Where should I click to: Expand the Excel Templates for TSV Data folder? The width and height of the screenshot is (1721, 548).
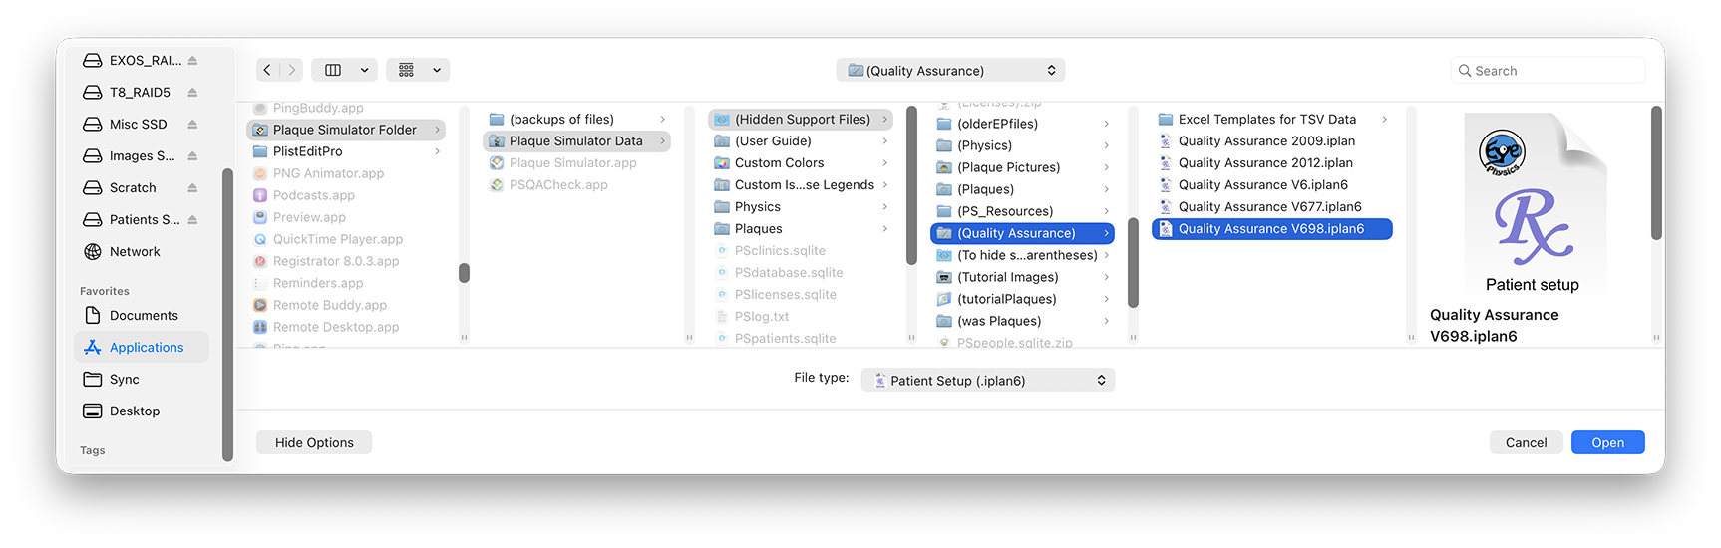click(x=1384, y=120)
